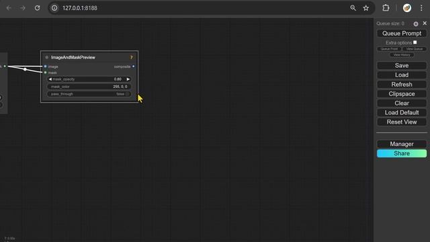This screenshot has width=430, height=242.
Task: Open the browser profile avatar
Action: coord(407,8)
